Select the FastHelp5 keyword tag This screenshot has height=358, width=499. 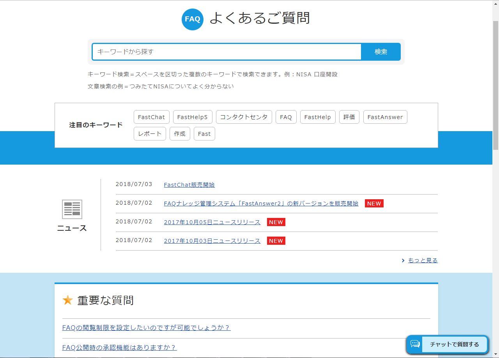(x=193, y=117)
